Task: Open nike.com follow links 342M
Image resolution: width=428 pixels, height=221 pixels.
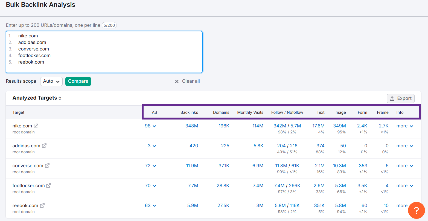Action: pyautogui.click(x=280, y=126)
